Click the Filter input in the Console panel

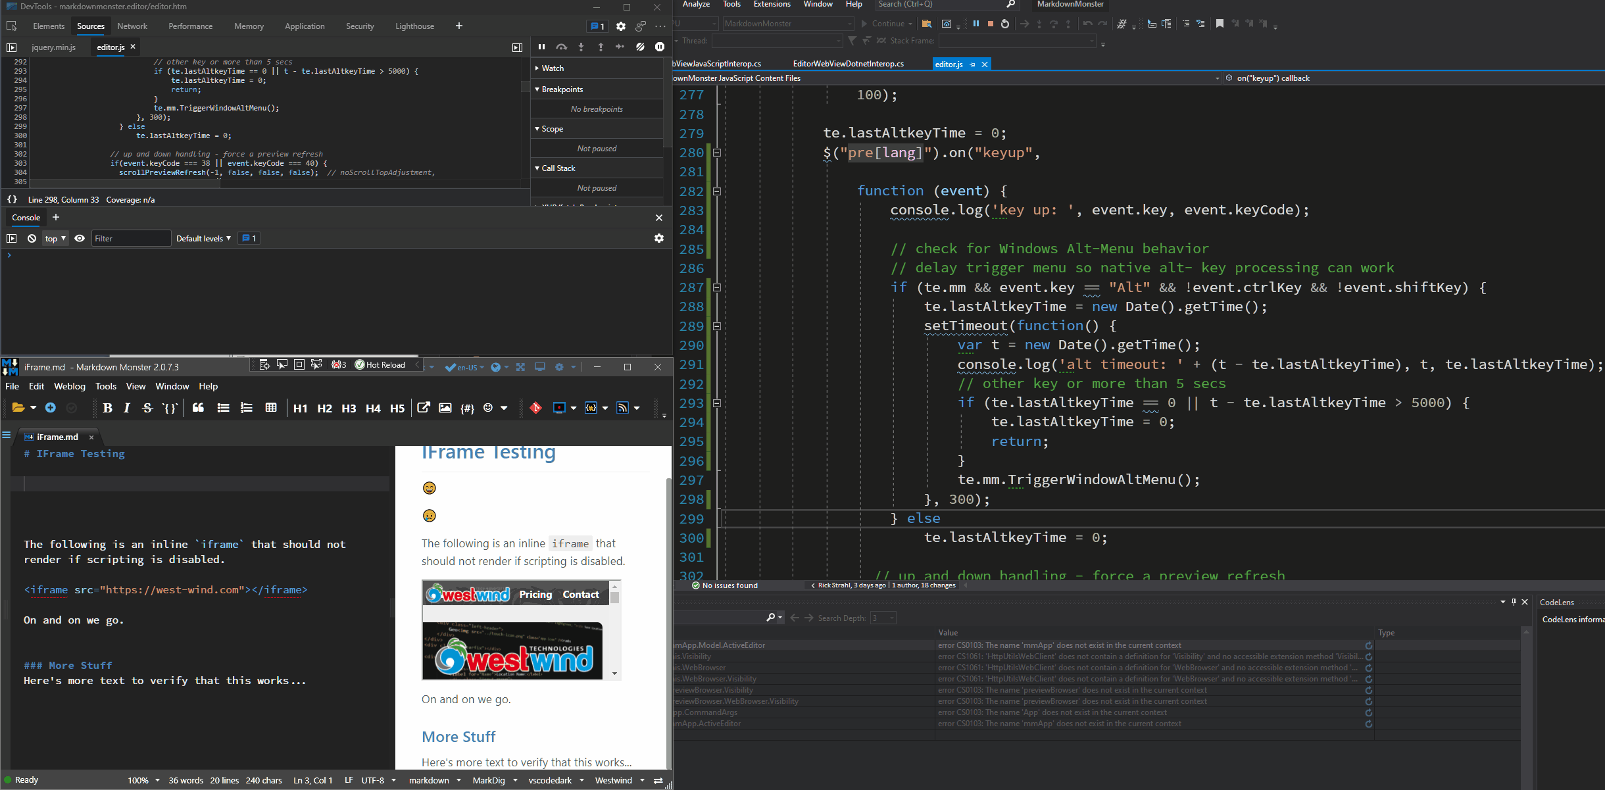tap(131, 238)
